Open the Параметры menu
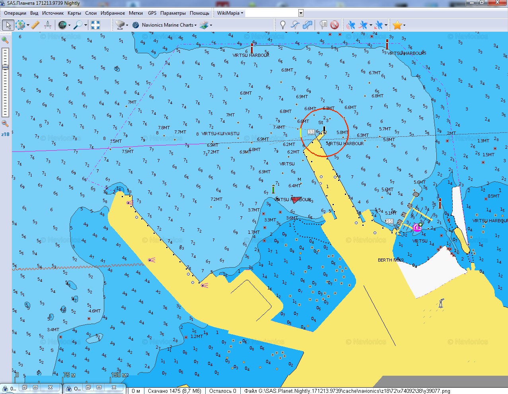 click(173, 13)
